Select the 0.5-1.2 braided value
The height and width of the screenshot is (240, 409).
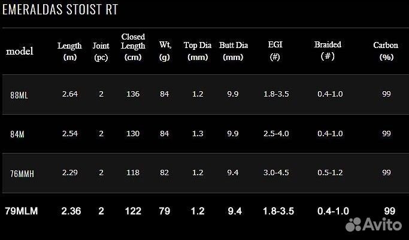click(330, 172)
